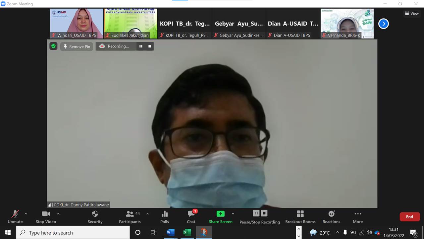Click the red End meeting button
This screenshot has height=239, width=424.
(x=409, y=217)
